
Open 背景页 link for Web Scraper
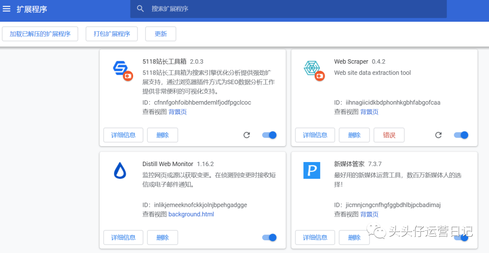[x=369, y=112]
